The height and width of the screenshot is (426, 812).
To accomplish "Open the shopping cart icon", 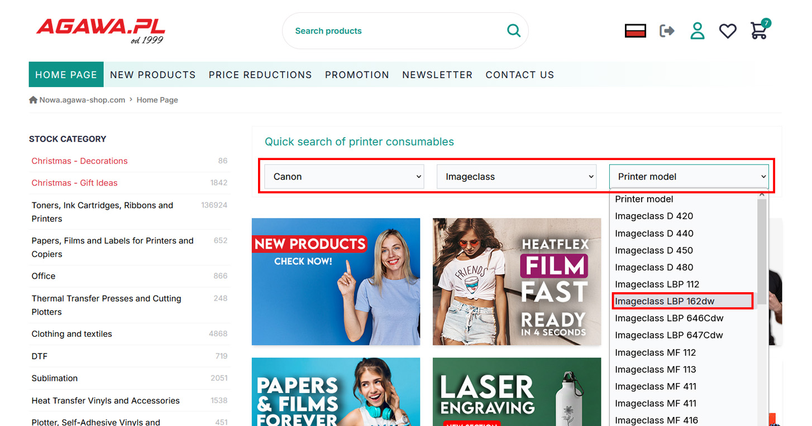I will pos(759,31).
